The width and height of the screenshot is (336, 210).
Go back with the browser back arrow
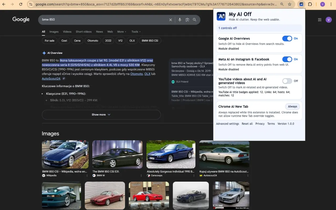coord(4,4)
